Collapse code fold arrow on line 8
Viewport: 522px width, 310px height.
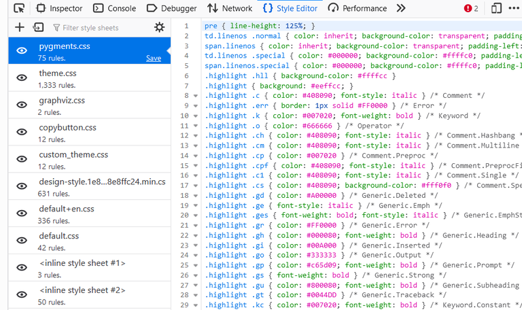click(x=196, y=96)
